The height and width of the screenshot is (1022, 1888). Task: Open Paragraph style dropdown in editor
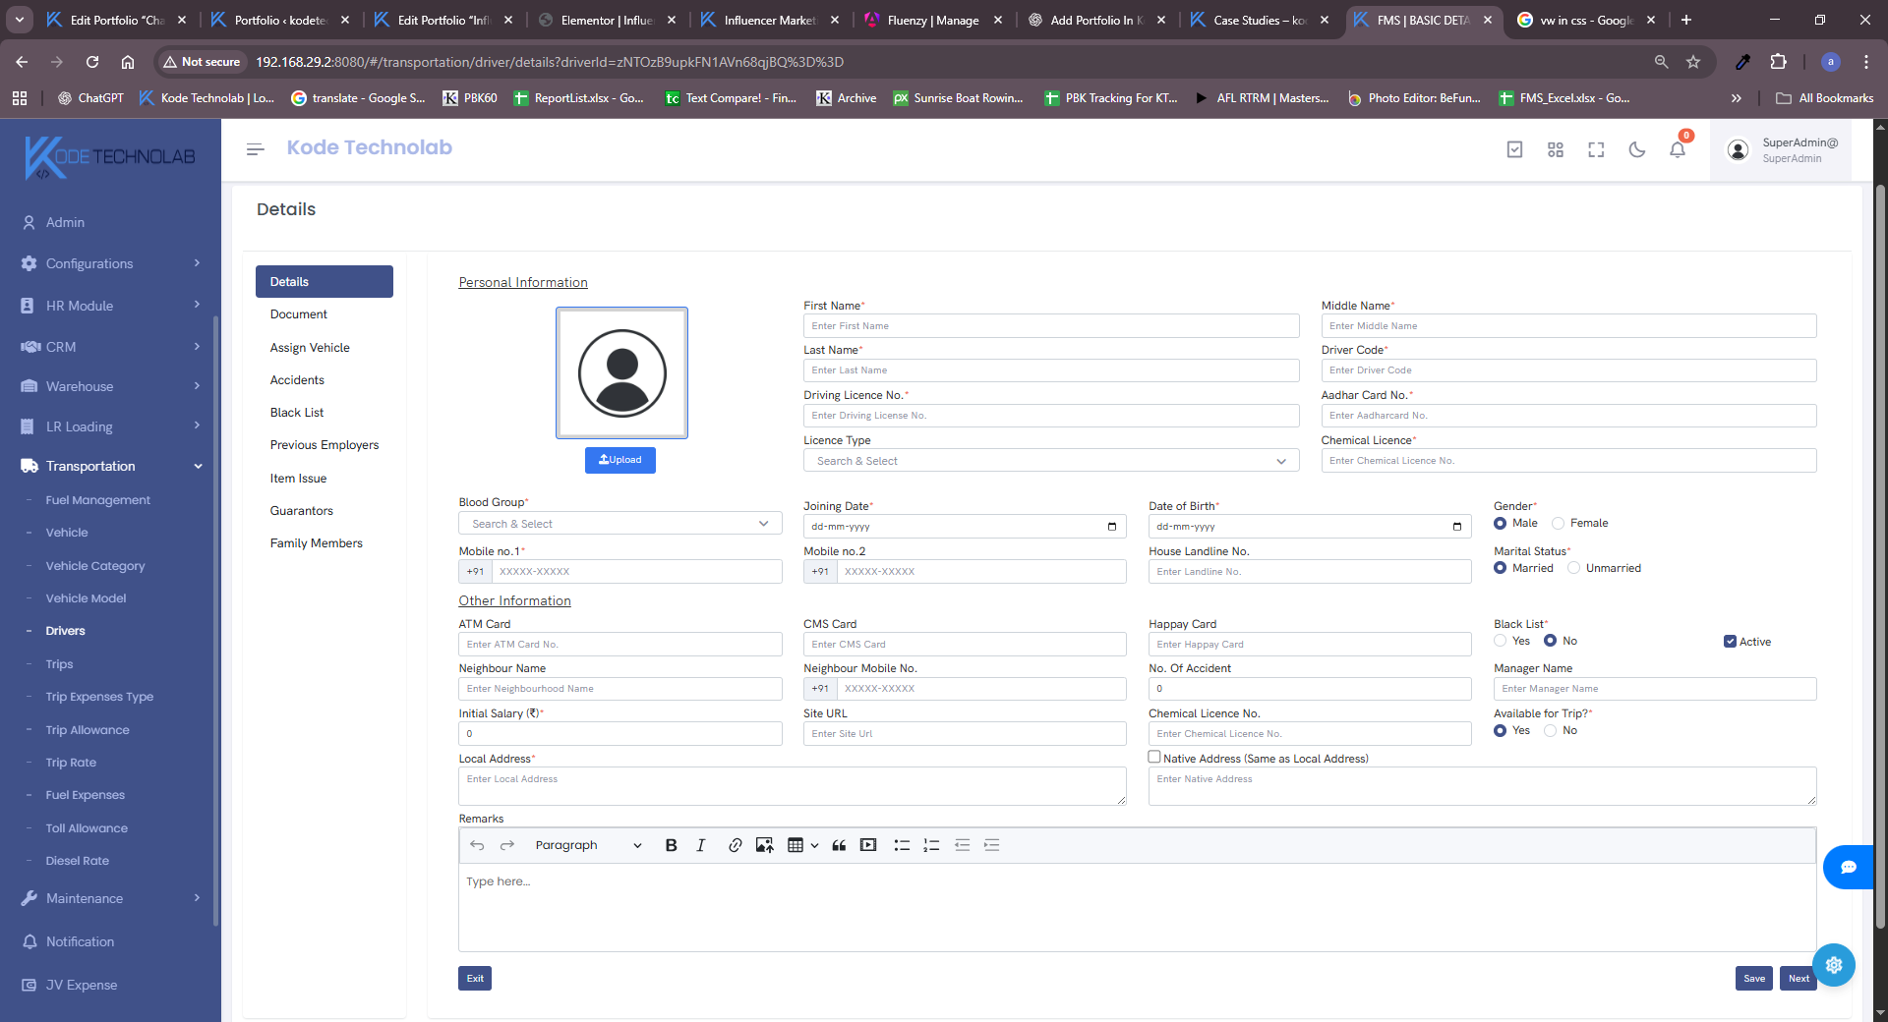(x=588, y=845)
